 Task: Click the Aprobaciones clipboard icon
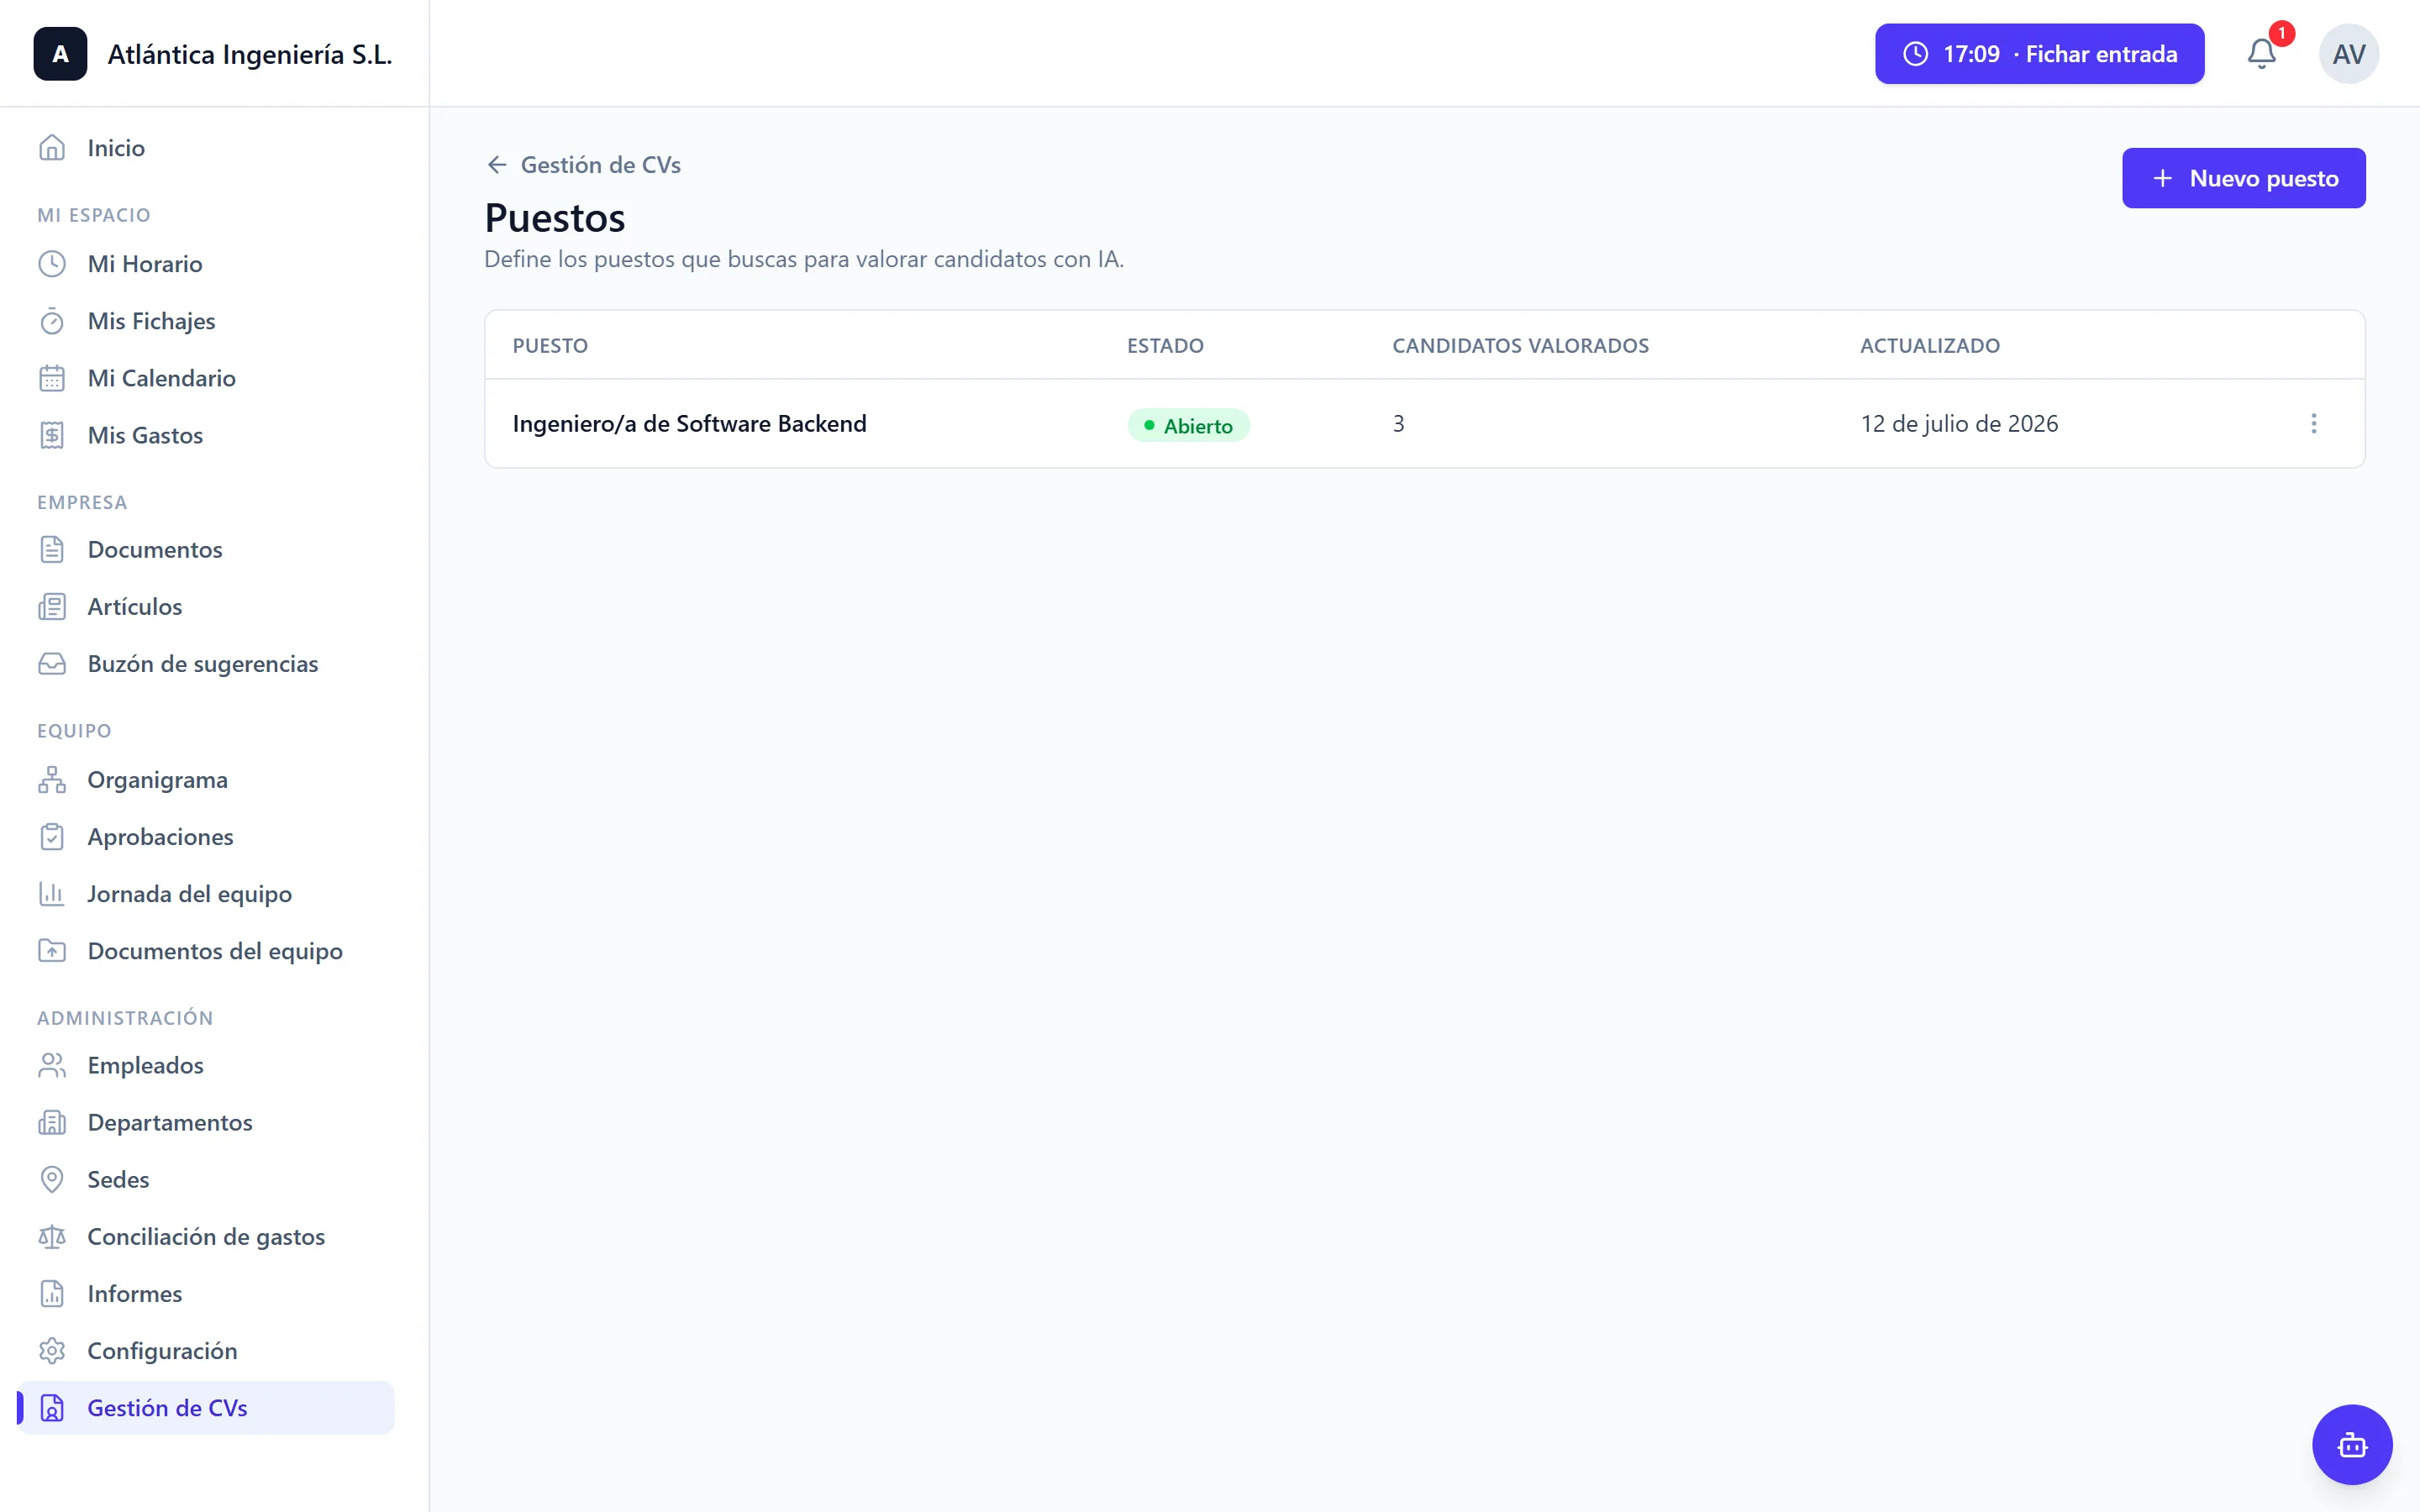(x=52, y=836)
